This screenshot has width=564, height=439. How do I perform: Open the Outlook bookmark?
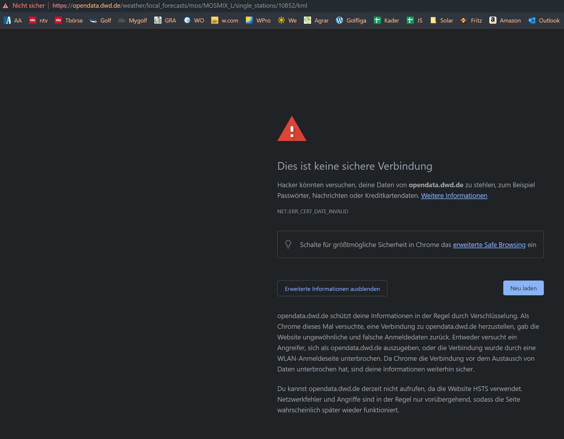(x=544, y=20)
